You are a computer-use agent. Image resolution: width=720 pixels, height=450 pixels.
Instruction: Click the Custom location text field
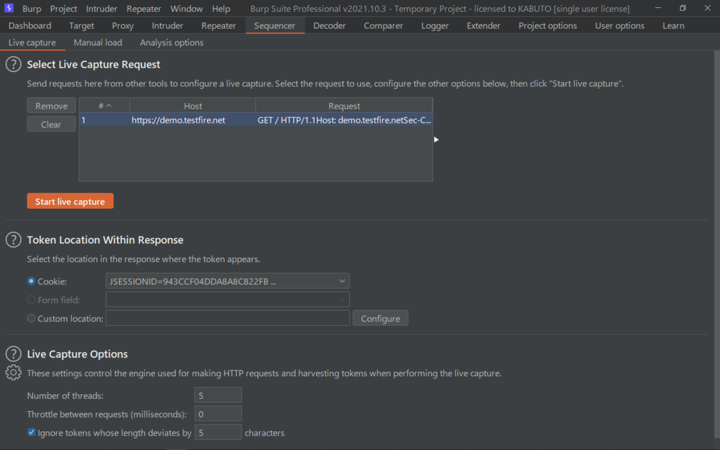click(x=227, y=318)
